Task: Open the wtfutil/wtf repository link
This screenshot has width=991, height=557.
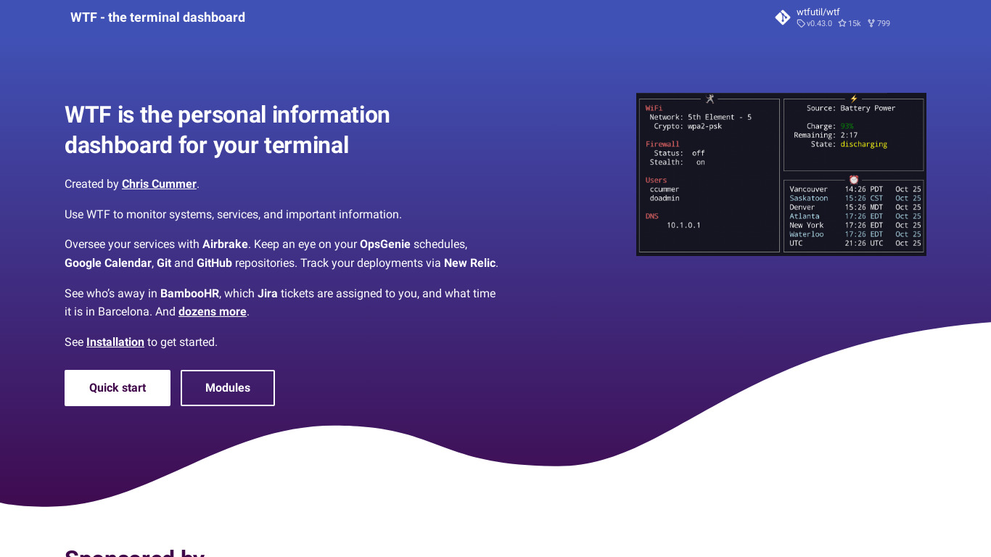Action: [818, 12]
